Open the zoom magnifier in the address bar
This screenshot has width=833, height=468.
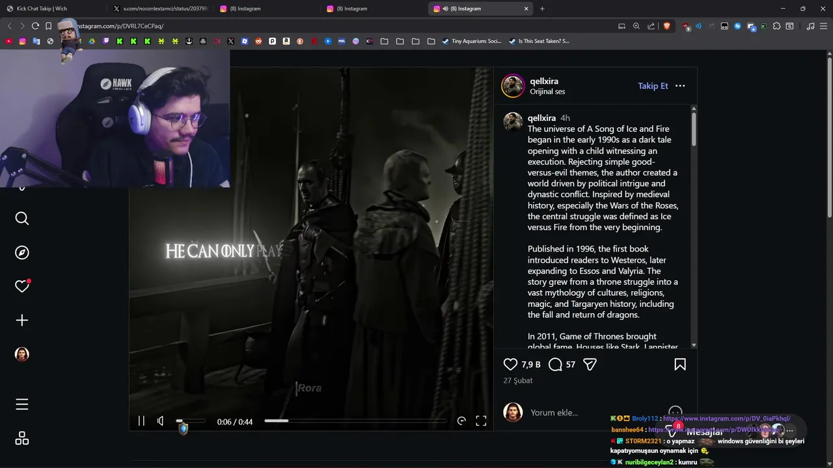(x=636, y=26)
